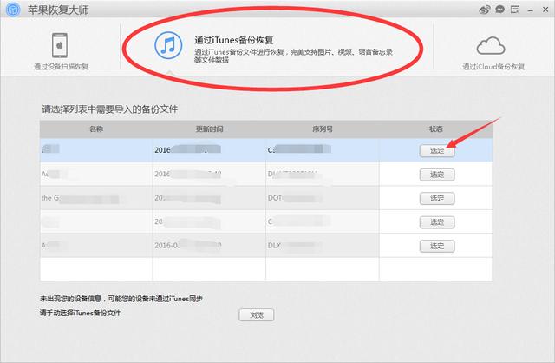Click 选定 button in fifth backup row

point(436,246)
